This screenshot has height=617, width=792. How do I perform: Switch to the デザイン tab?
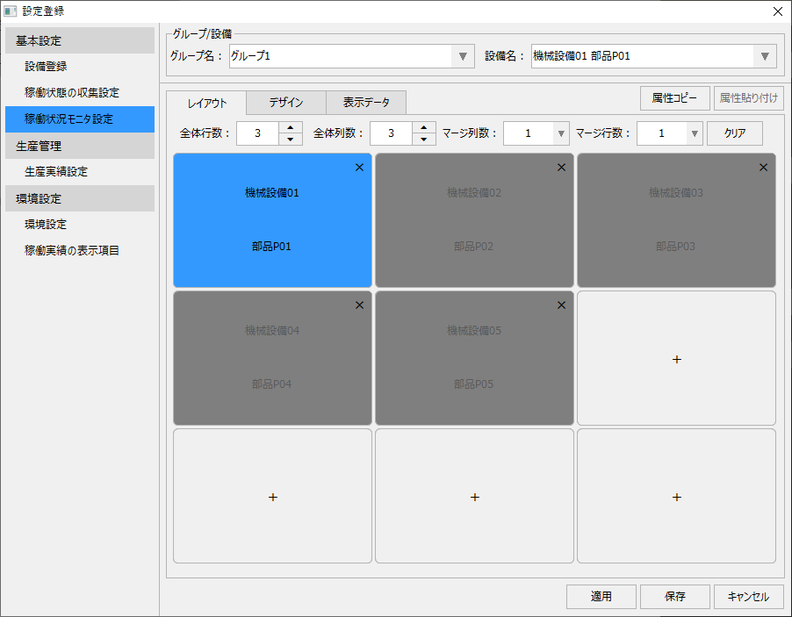coord(285,102)
